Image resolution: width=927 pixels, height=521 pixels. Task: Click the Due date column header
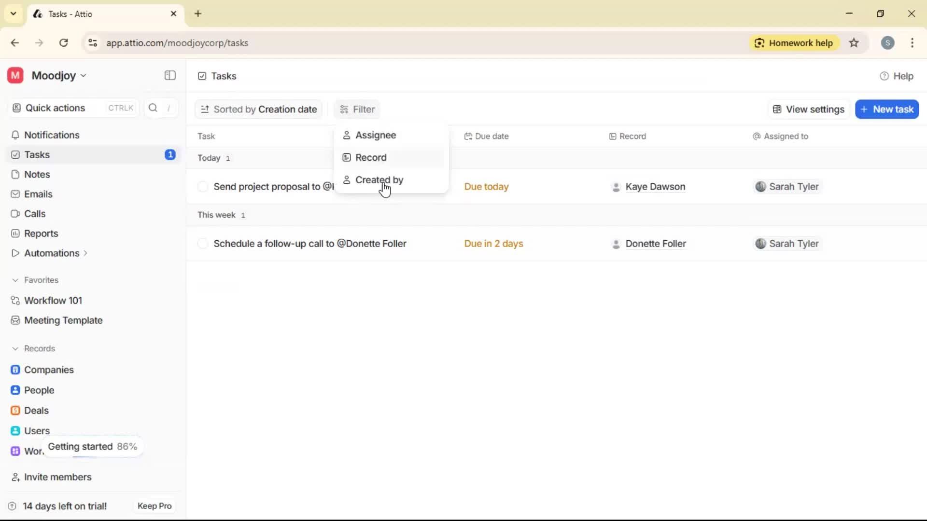pyautogui.click(x=487, y=137)
